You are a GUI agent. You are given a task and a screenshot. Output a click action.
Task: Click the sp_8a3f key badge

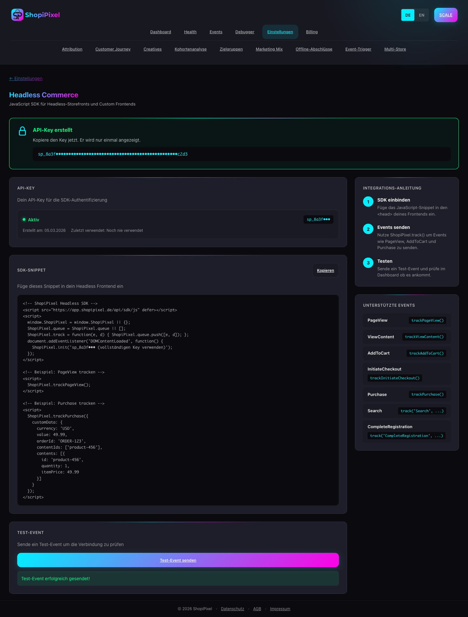318,219
